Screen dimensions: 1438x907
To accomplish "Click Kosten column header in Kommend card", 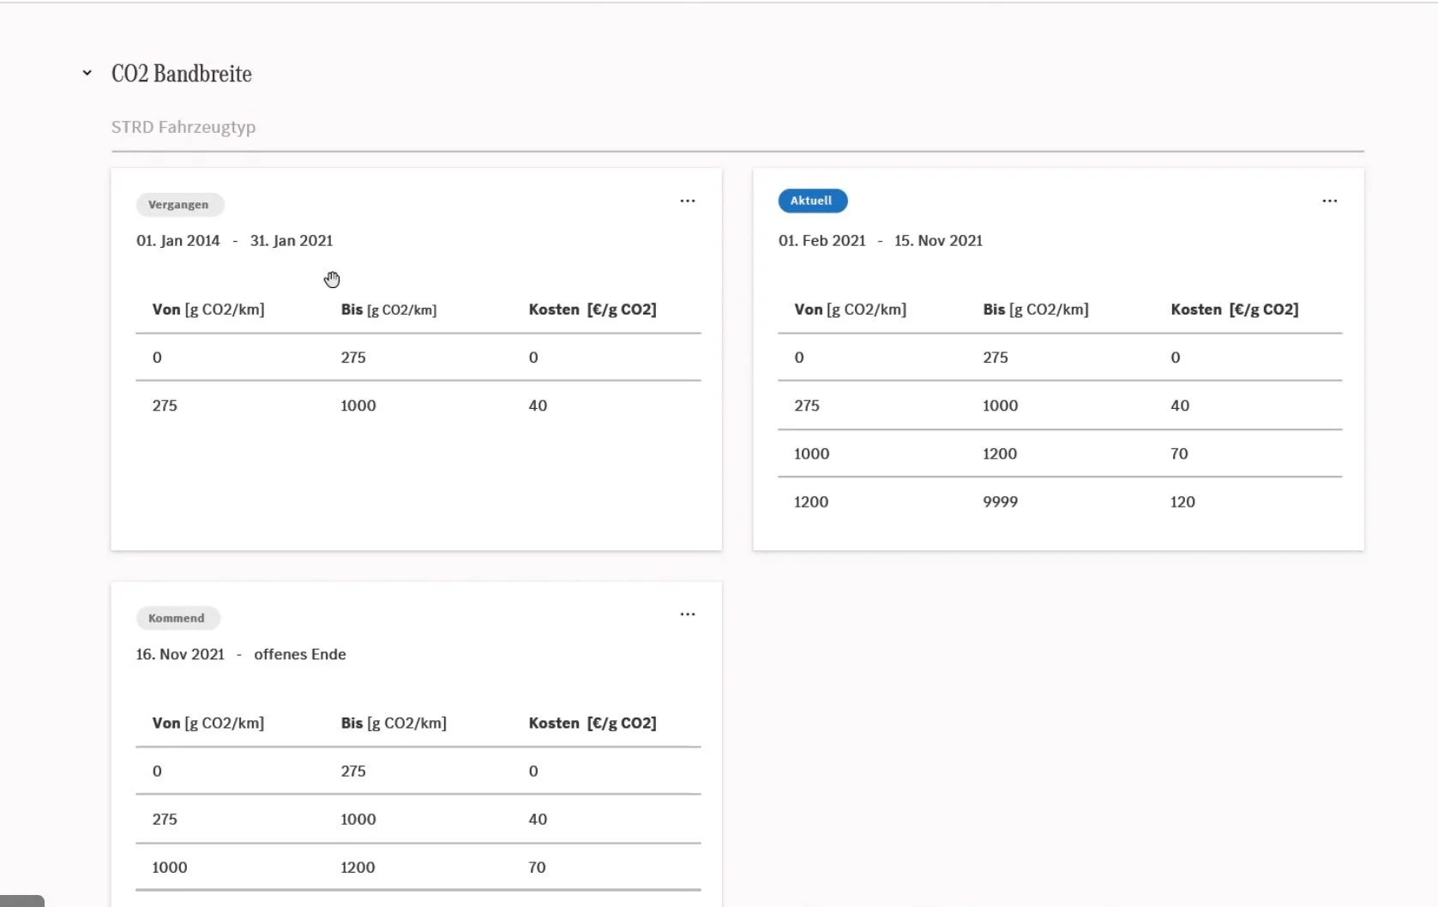I will point(593,724).
